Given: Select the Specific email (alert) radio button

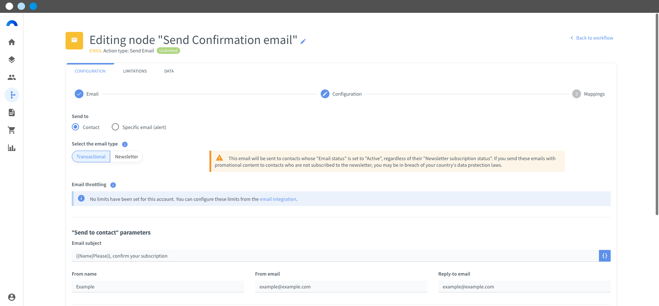Looking at the screenshot, I should coord(115,127).
